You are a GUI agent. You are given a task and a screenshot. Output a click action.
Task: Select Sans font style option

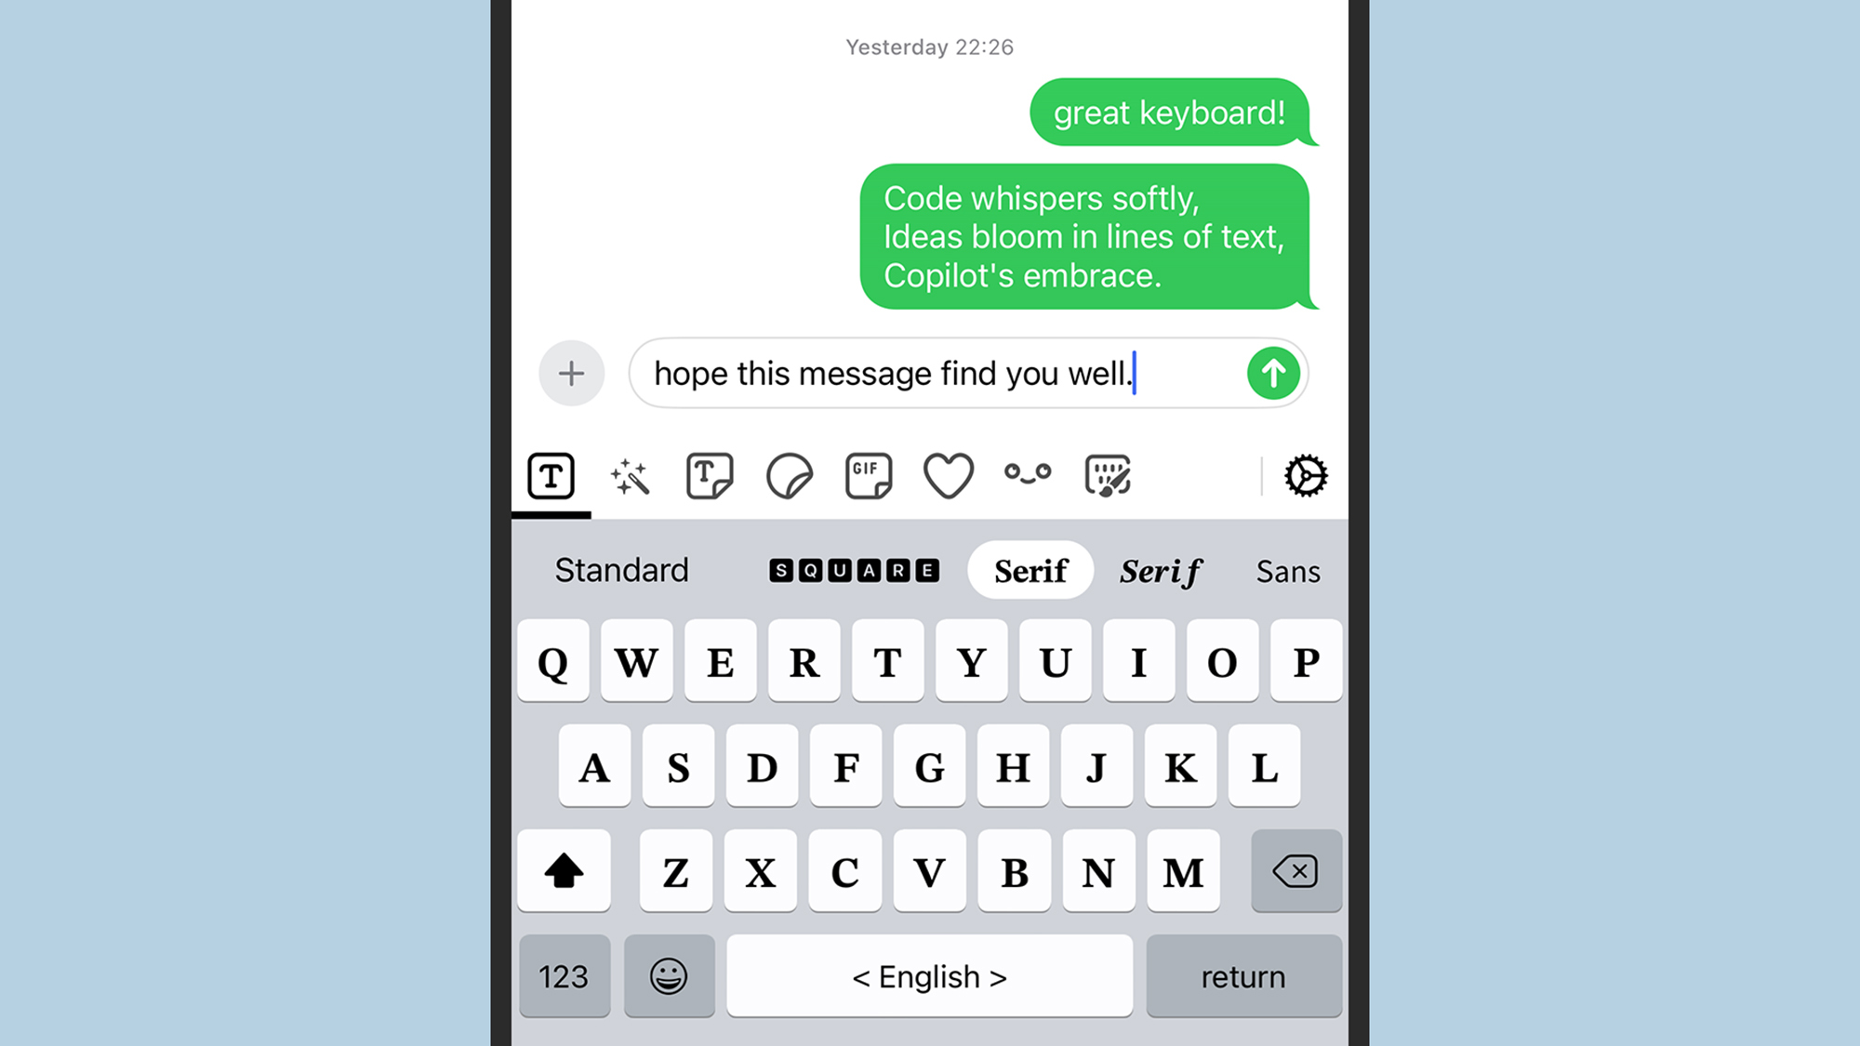(1286, 571)
